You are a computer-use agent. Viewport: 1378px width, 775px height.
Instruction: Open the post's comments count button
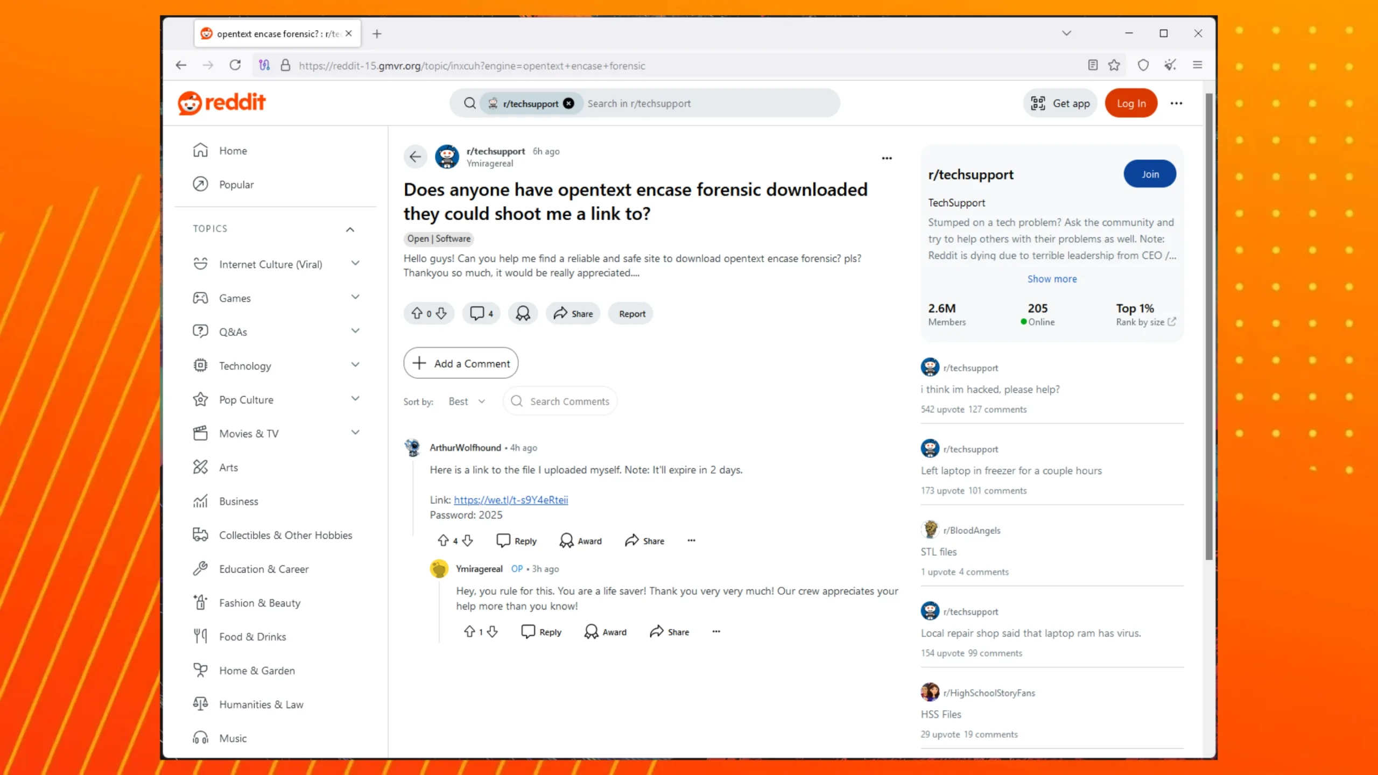coord(481,313)
